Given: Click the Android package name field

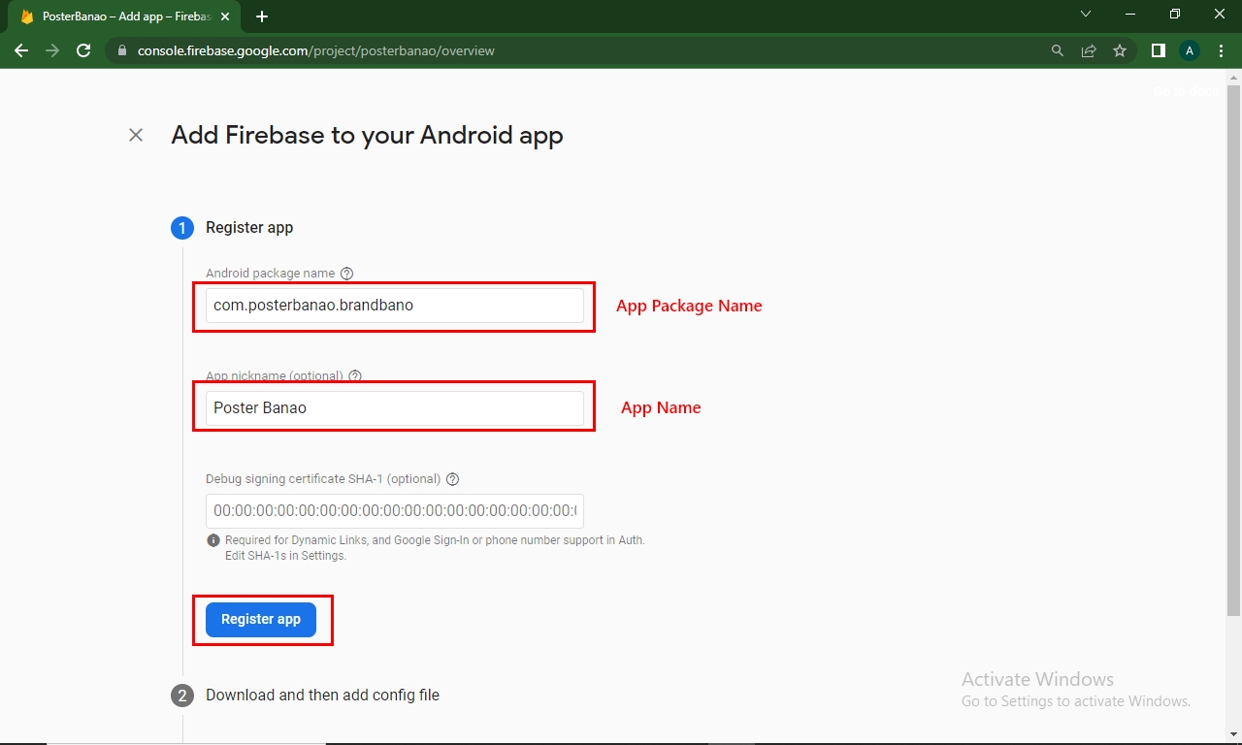Looking at the screenshot, I should pyautogui.click(x=394, y=306).
